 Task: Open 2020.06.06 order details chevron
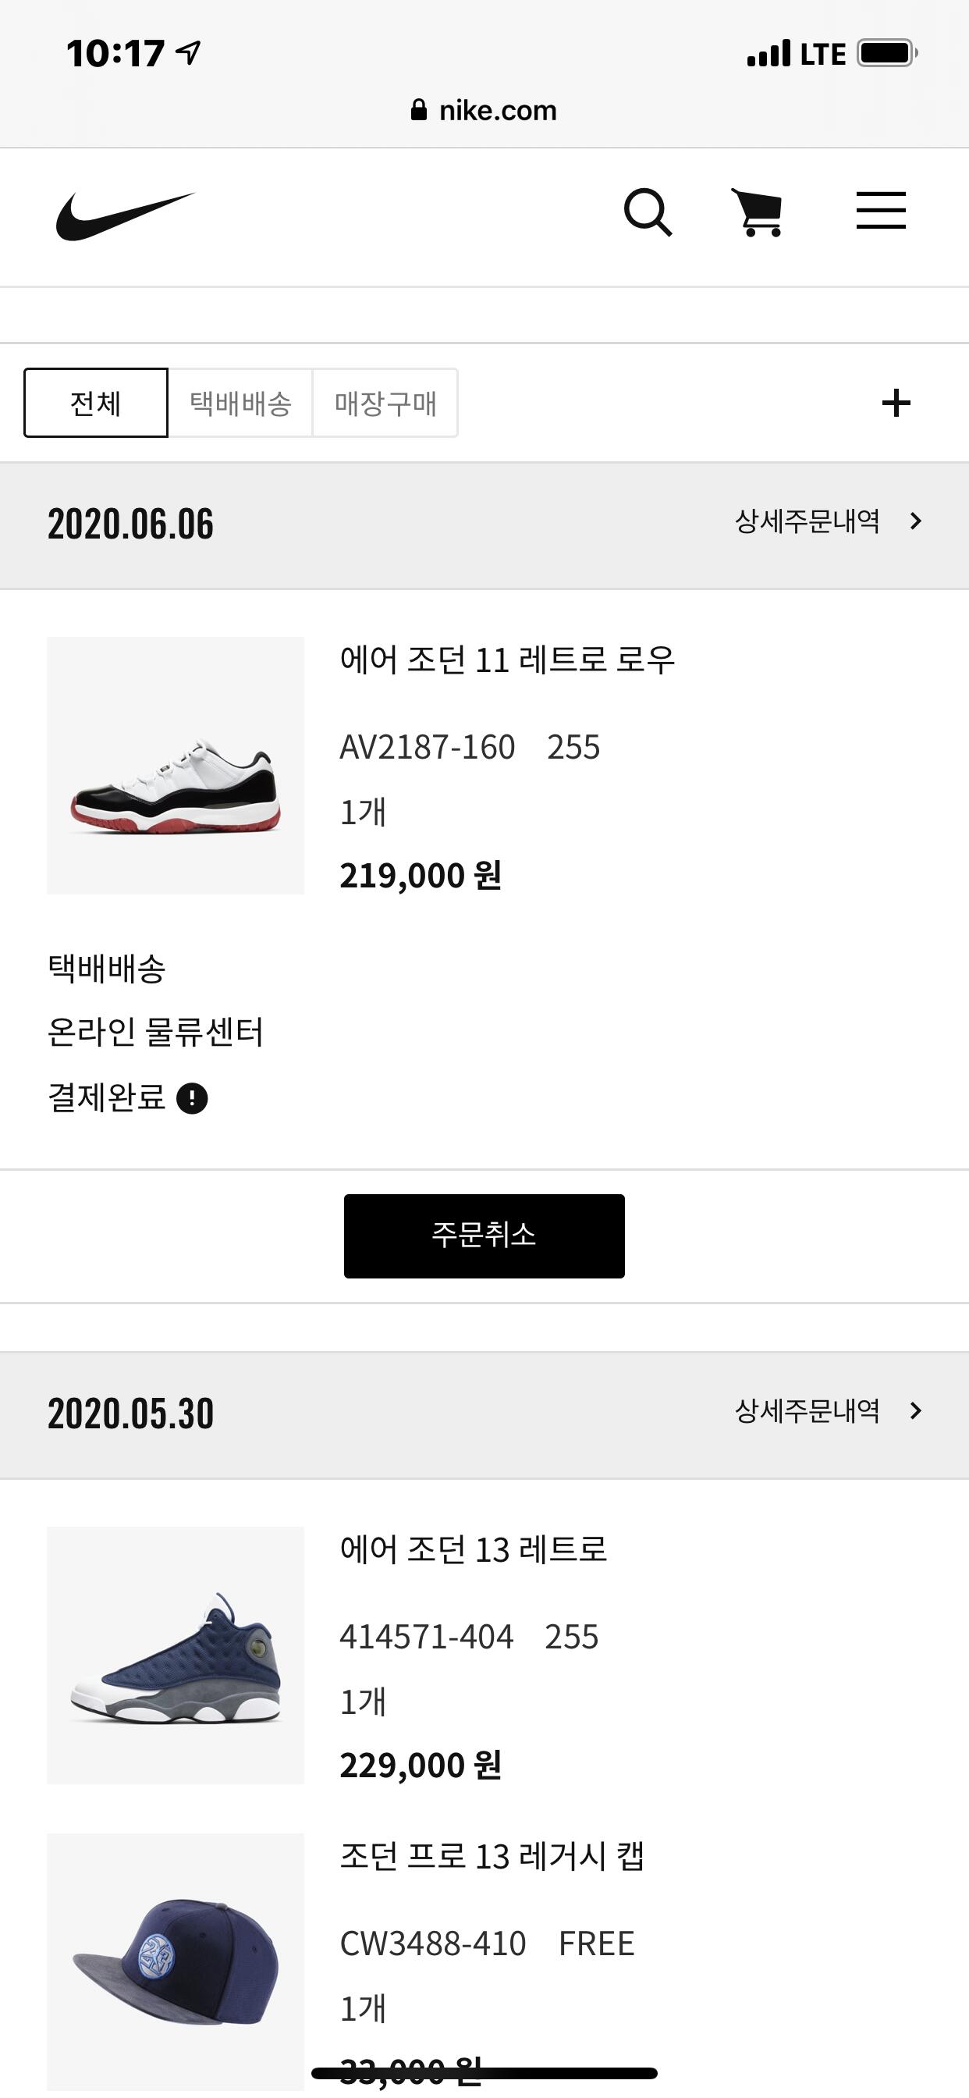(x=916, y=521)
